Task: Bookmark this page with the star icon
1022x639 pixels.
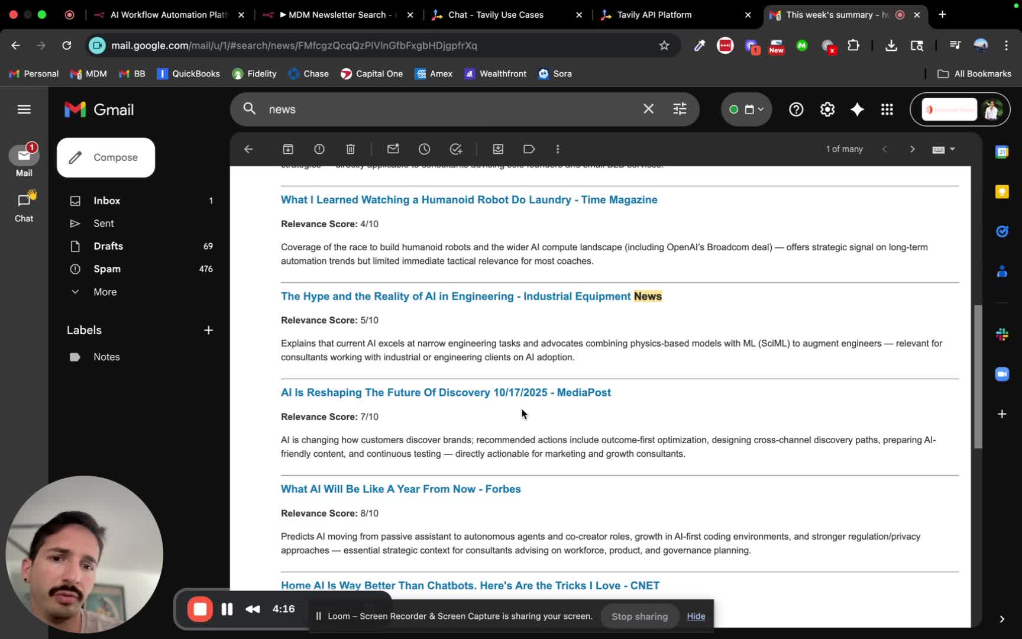Action: [664, 46]
